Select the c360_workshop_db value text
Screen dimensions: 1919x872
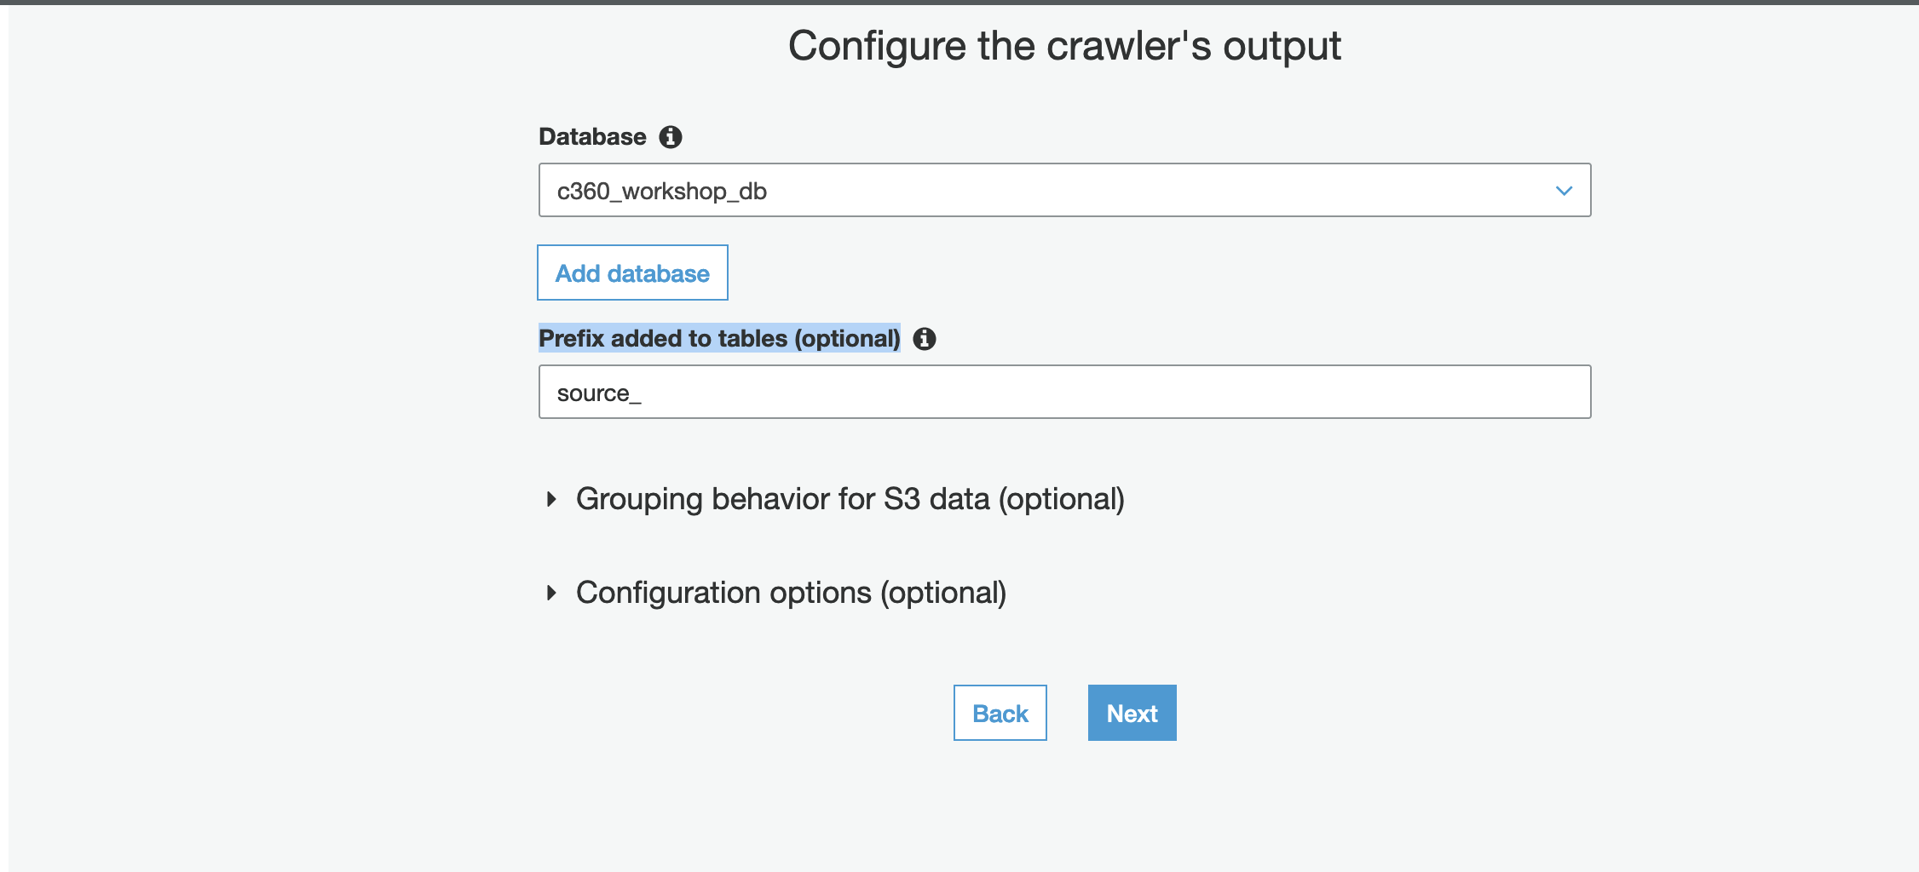(662, 191)
